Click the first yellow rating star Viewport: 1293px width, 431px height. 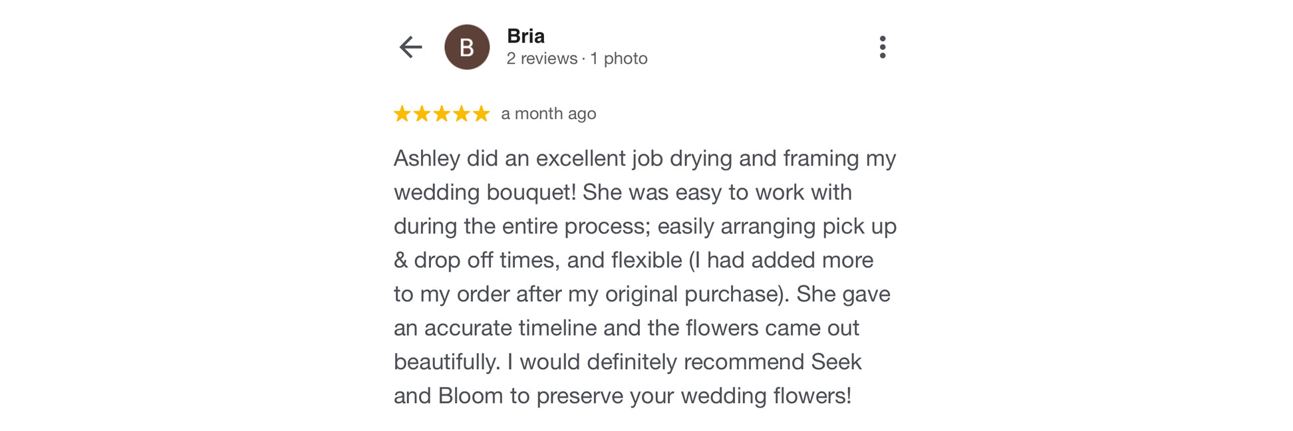pos(402,114)
